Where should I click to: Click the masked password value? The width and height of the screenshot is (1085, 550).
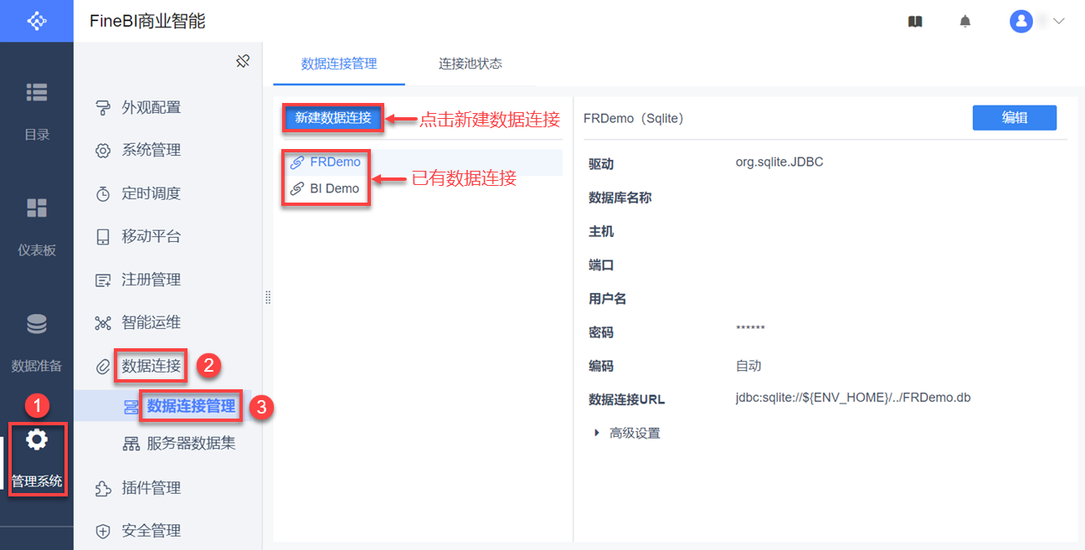(750, 329)
